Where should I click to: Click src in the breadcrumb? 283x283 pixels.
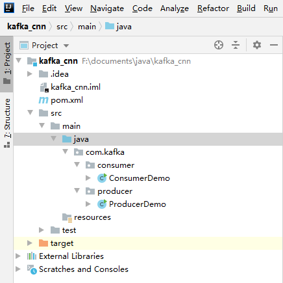coord(62,27)
